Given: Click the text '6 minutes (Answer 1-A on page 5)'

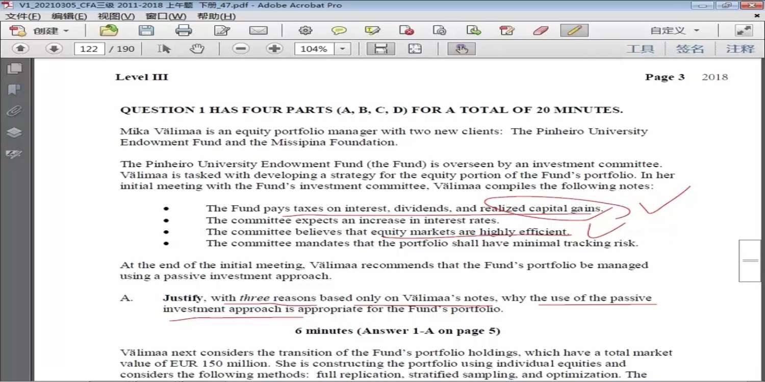Looking at the screenshot, I should (x=398, y=331).
